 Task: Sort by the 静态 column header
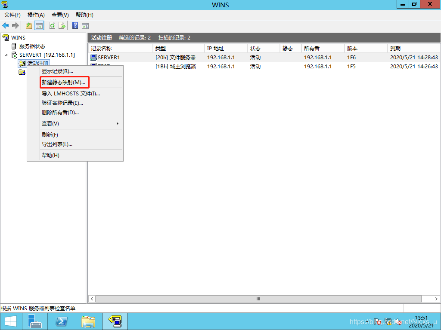(291, 48)
